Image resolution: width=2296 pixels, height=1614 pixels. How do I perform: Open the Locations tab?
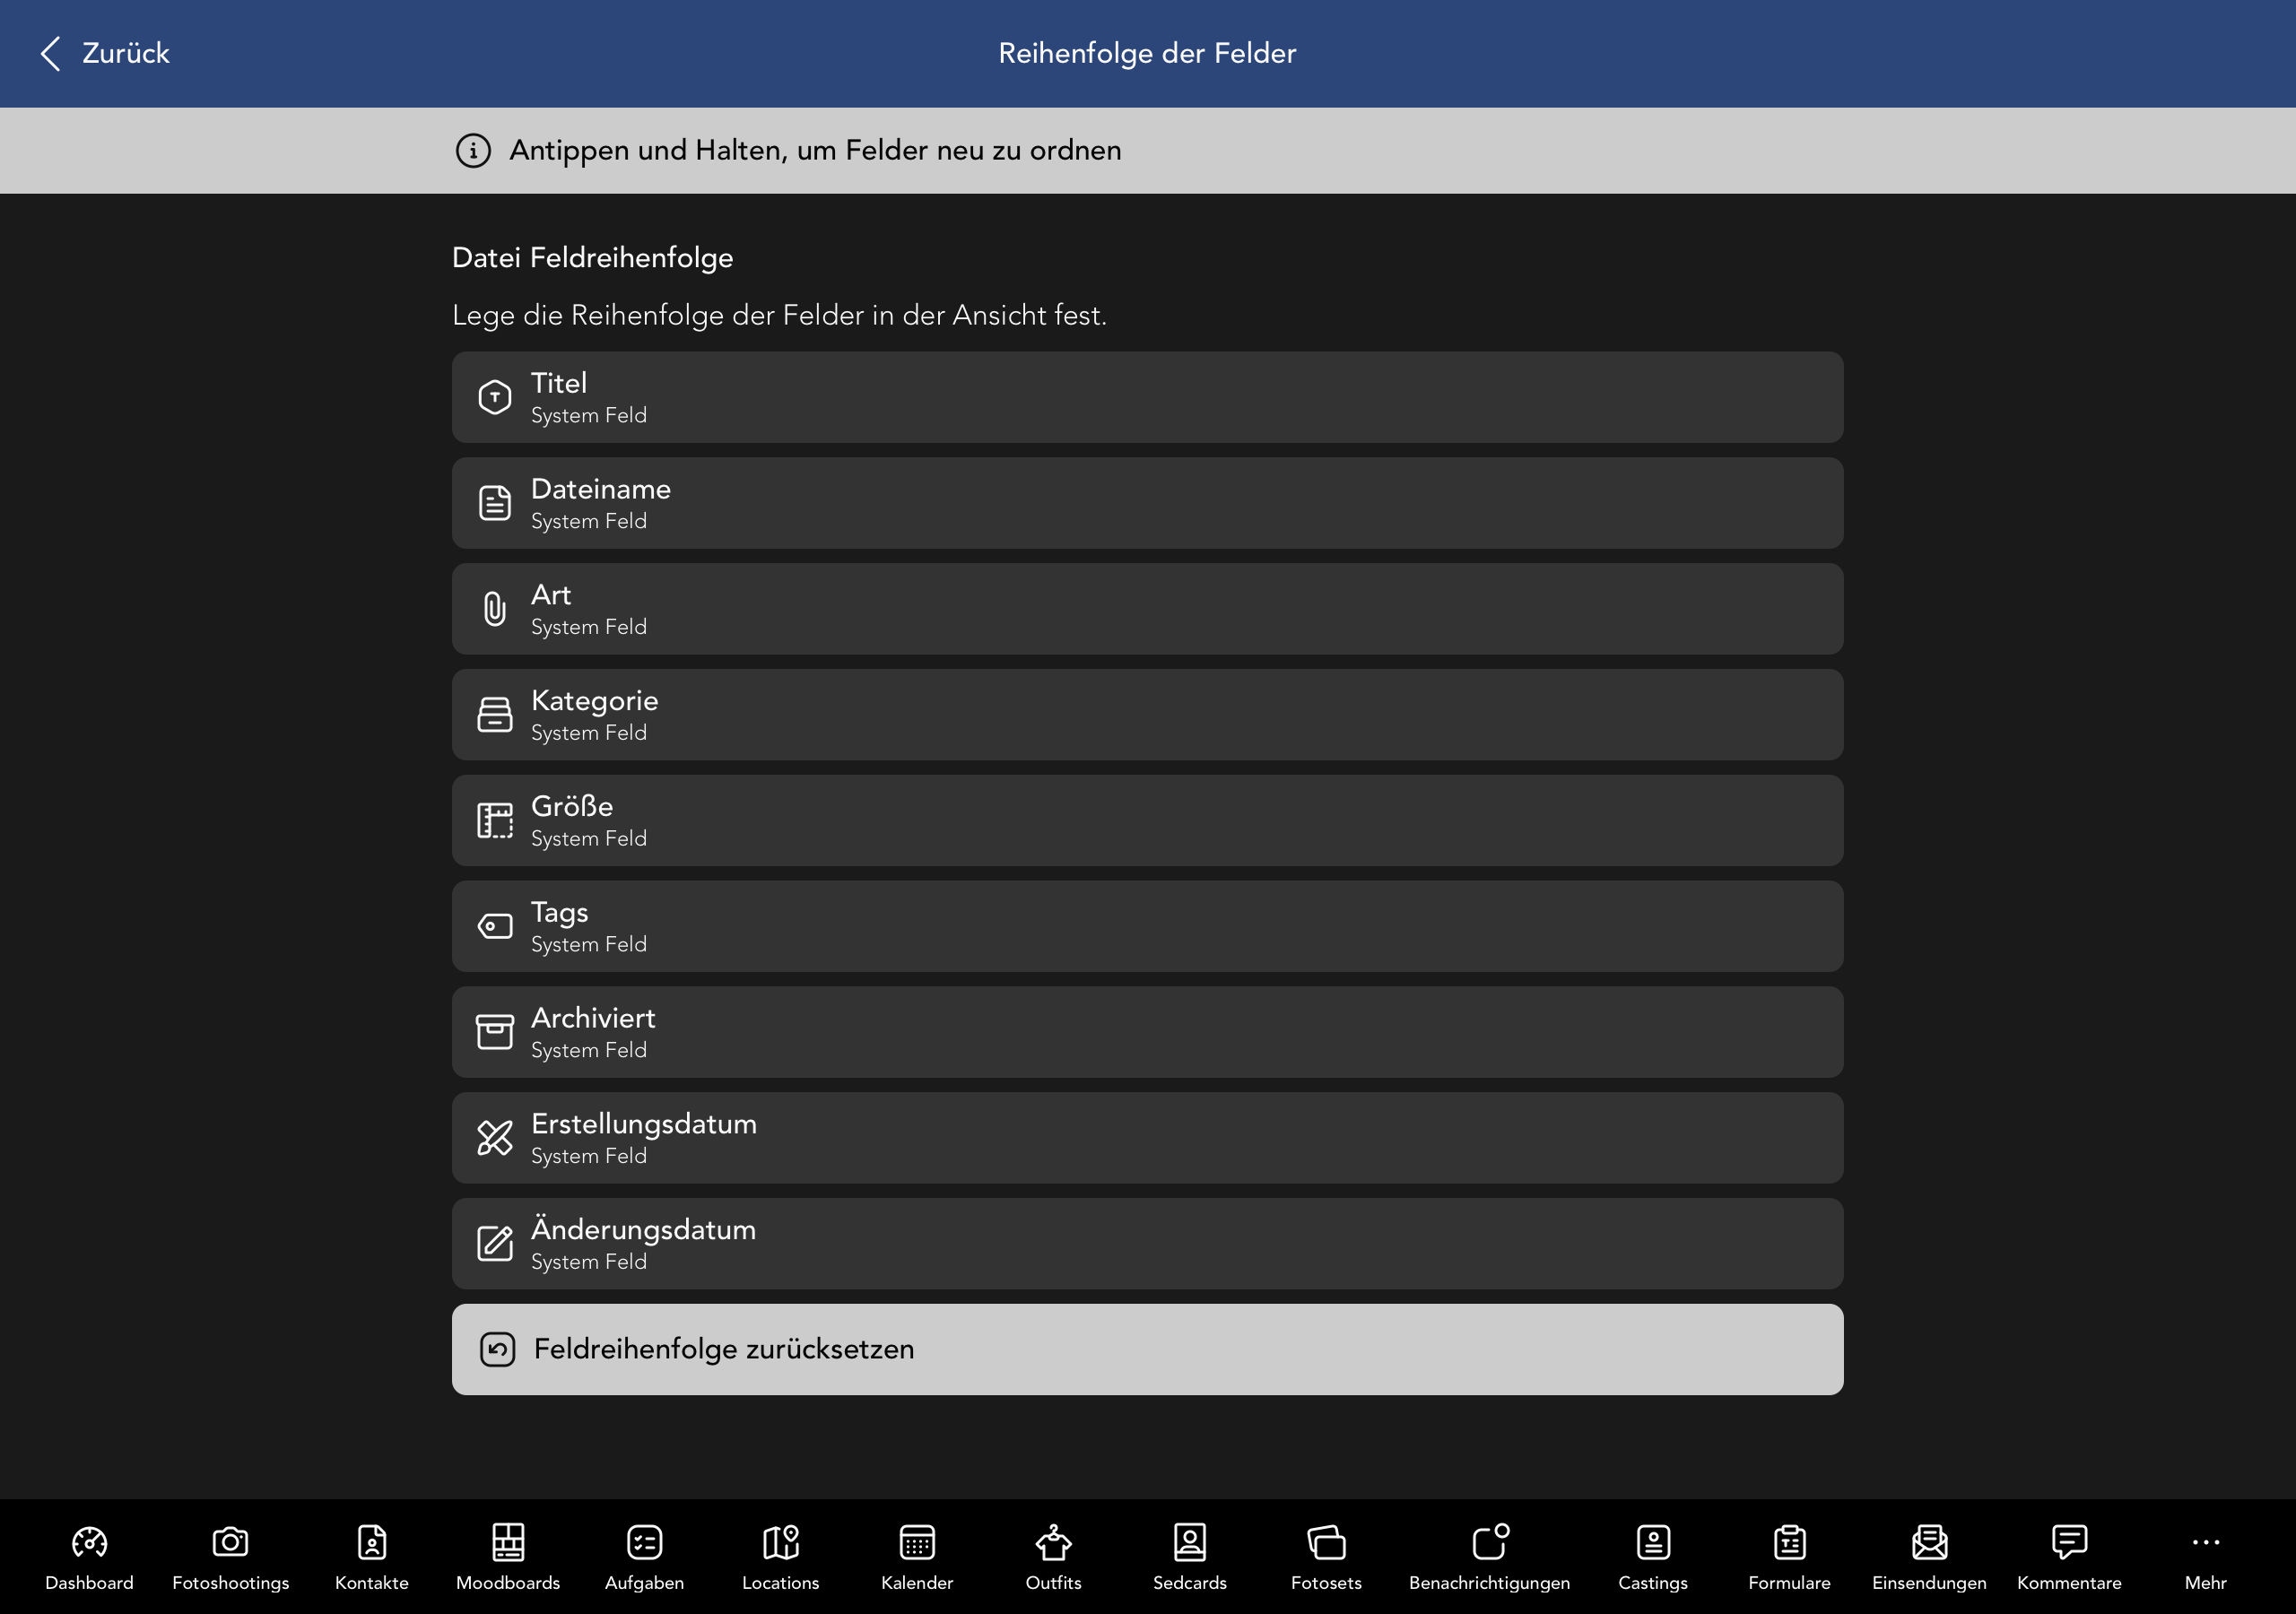780,1557
